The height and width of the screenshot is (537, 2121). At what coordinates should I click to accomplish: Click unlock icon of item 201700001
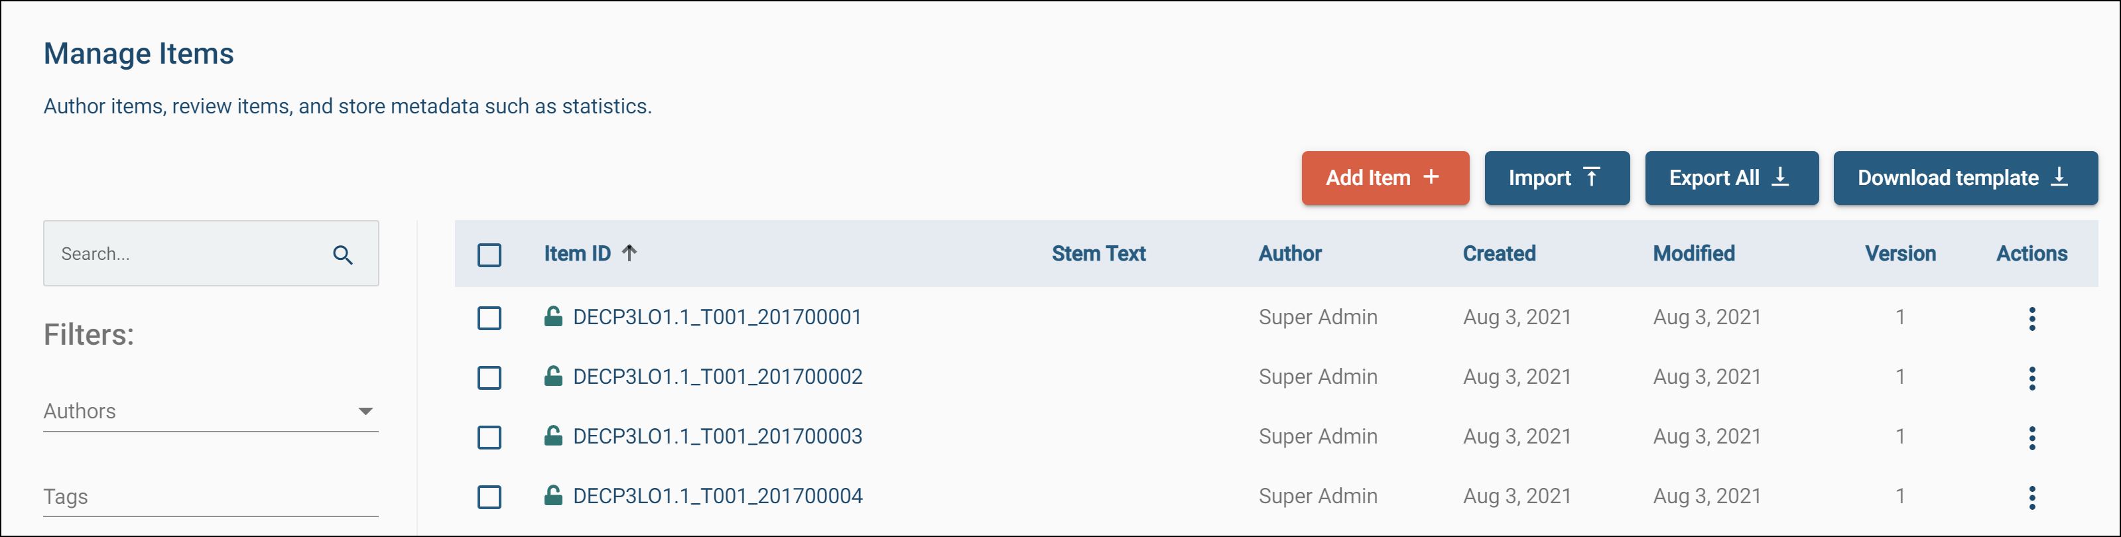pos(553,316)
